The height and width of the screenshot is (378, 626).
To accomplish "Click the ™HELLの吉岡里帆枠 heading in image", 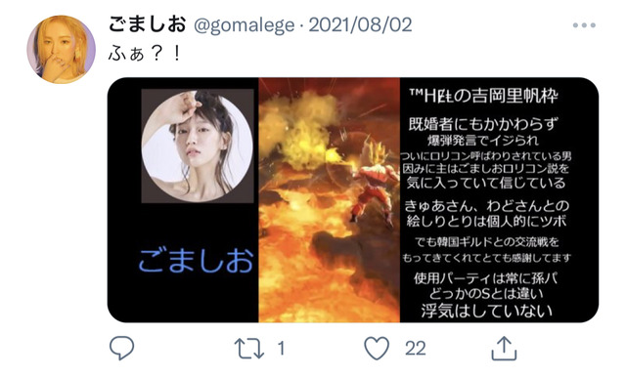I will (484, 96).
